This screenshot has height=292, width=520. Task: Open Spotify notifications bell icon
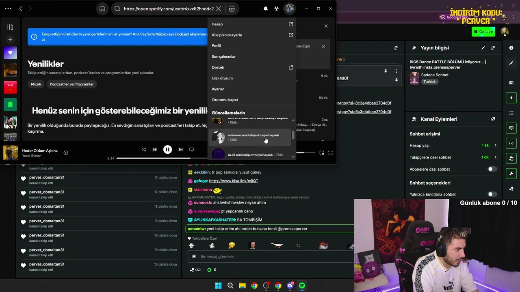(x=266, y=9)
